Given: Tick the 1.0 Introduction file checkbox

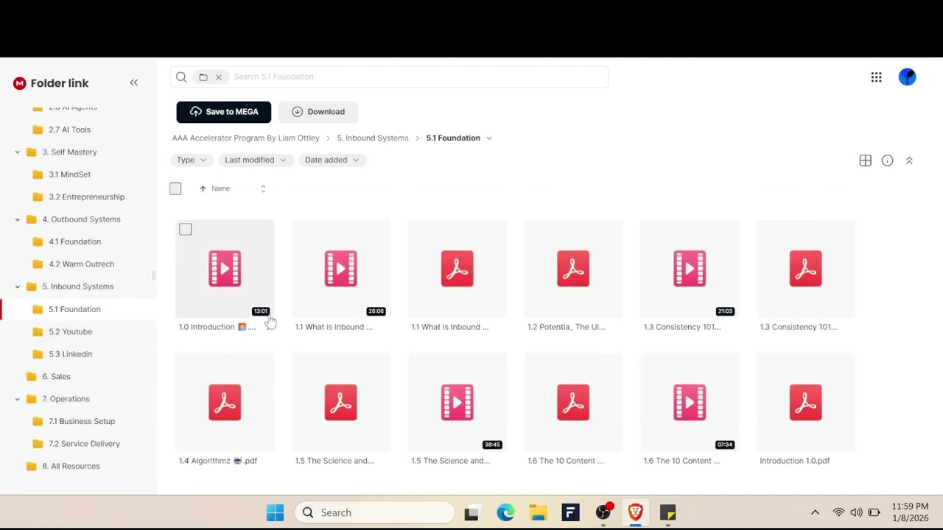Looking at the screenshot, I should tap(185, 230).
